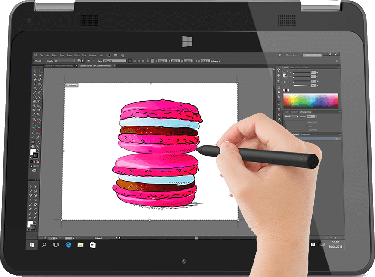Open the Normal blending mode dropdown
Image resolution: width=375 pixels, height=277 pixels.
[x=291, y=117]
